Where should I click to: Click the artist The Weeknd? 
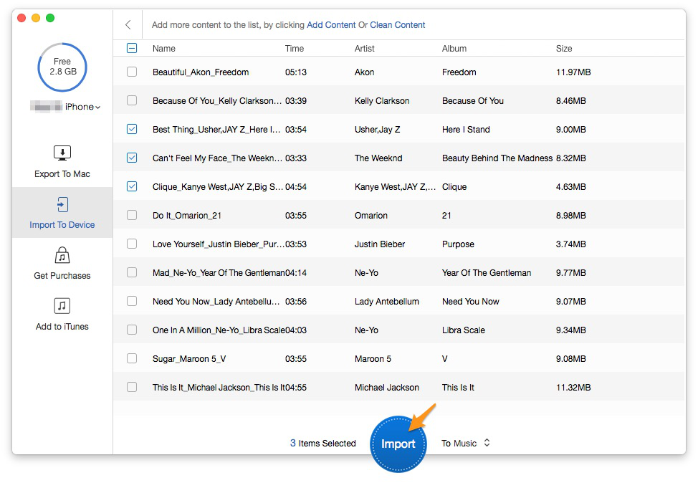(378, 158)
